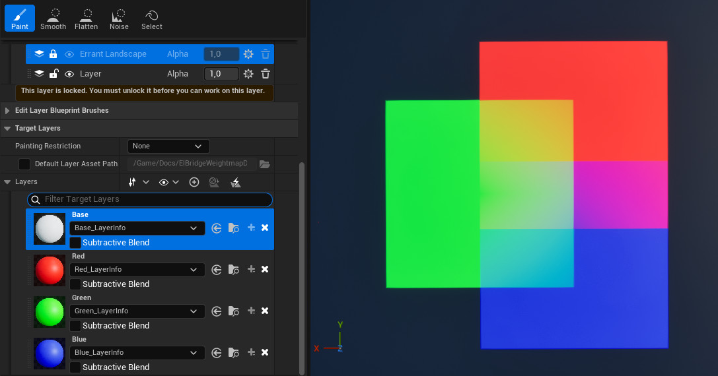Open the Painting Restriction dropdown
Screen dimensions: 718x376
click(168, 146)
